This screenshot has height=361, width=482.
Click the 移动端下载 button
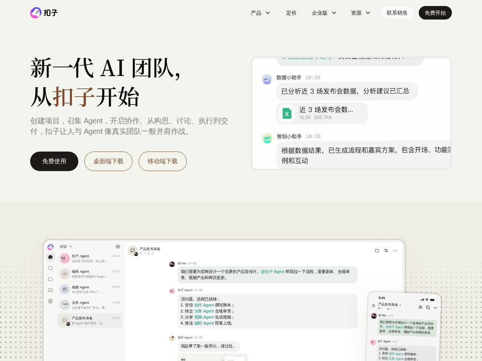pyautogui.click(x=163, y=161)
